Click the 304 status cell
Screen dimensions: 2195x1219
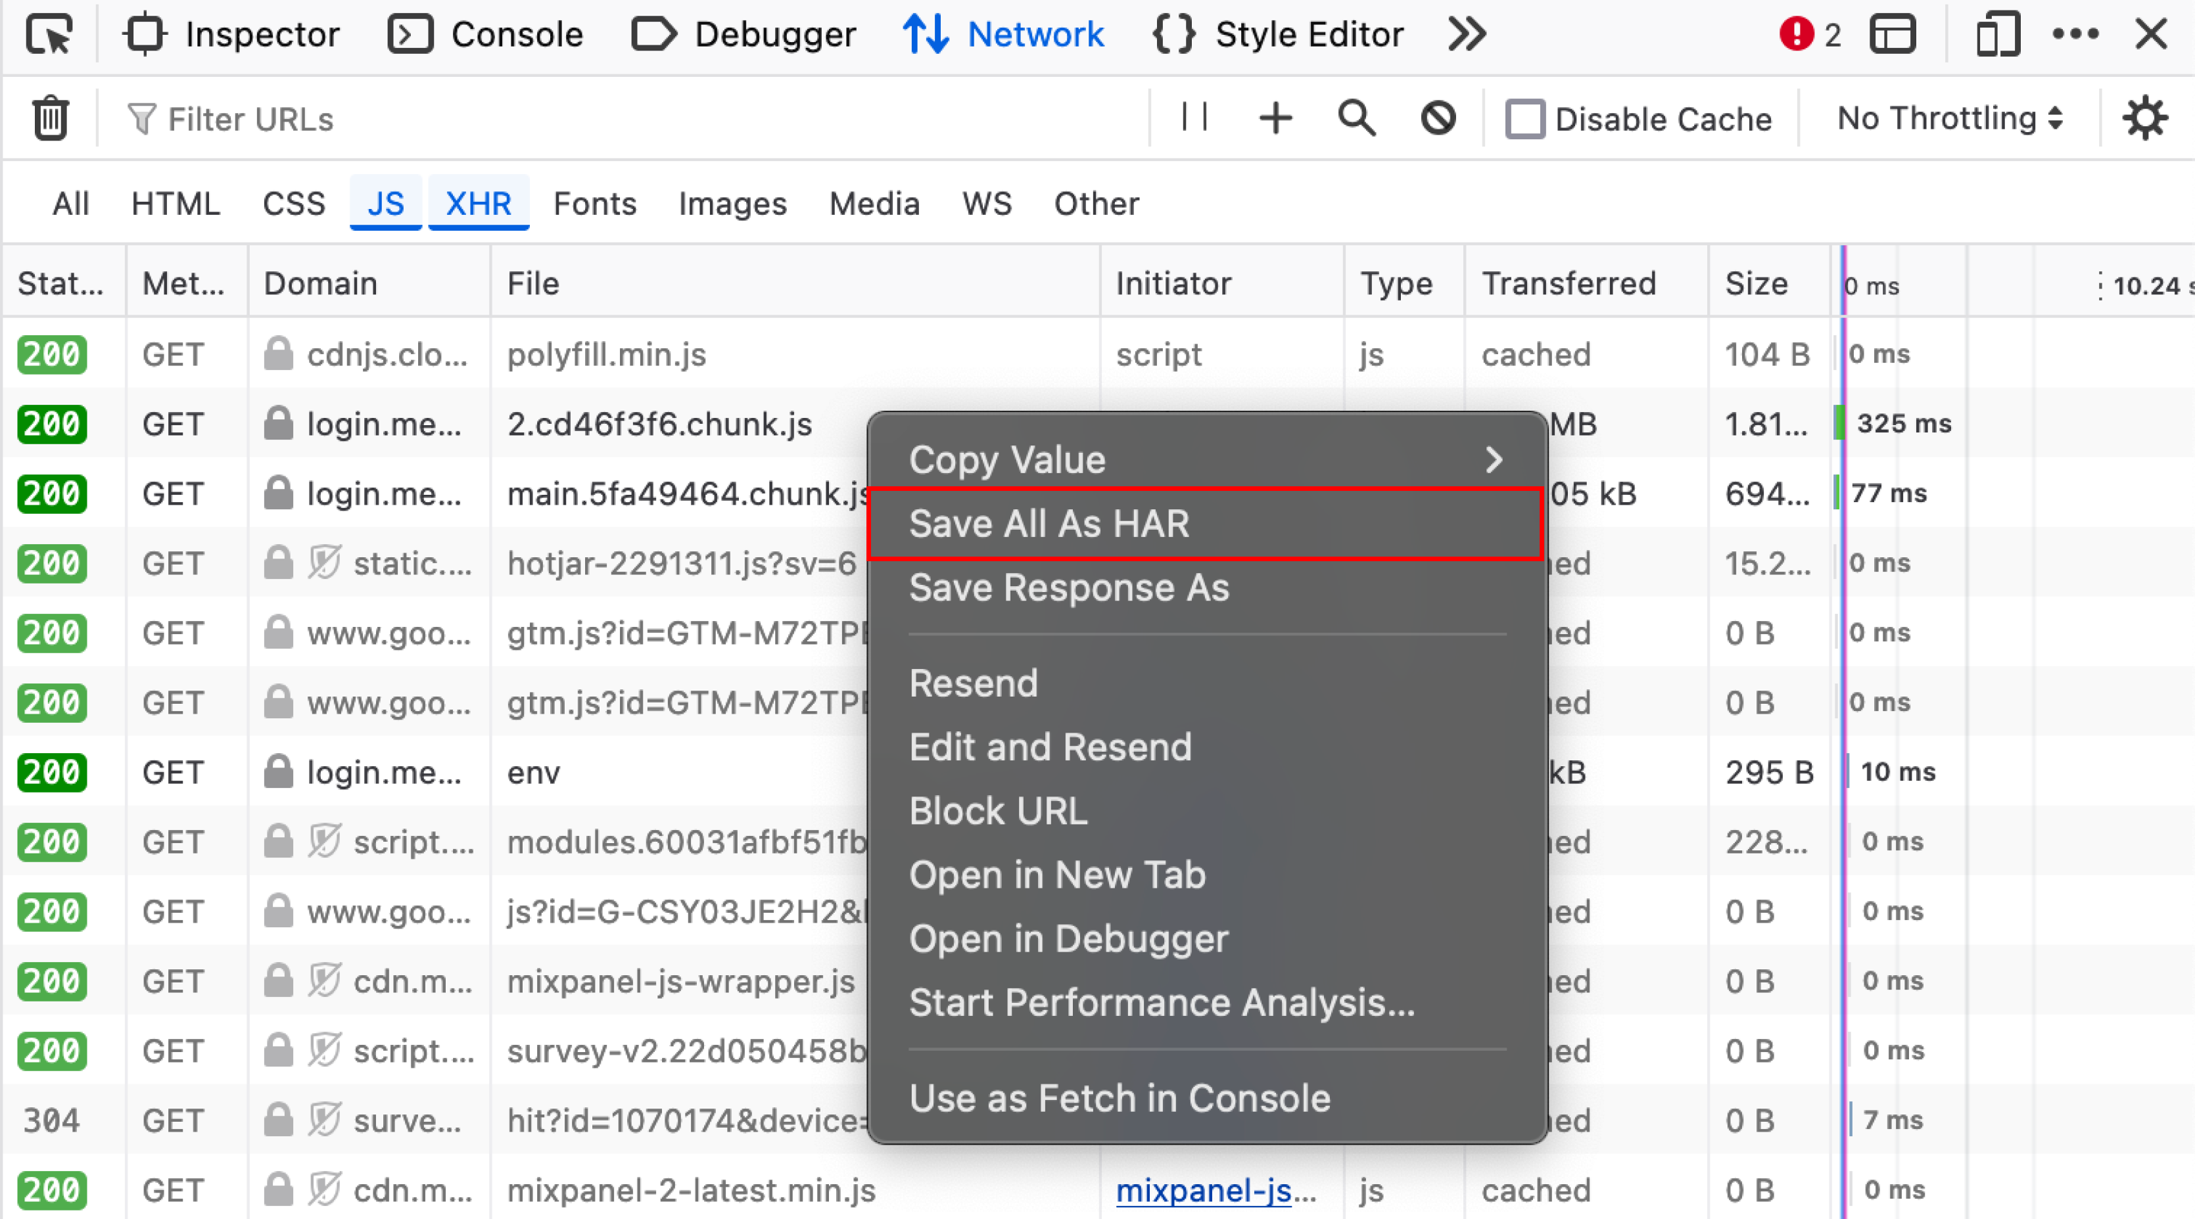pyautogui.click(x=51, y=1121)
